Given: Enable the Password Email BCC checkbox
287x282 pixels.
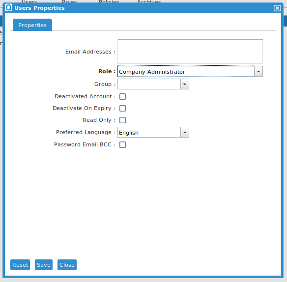Looking at the screenshot, I should 123,144.
